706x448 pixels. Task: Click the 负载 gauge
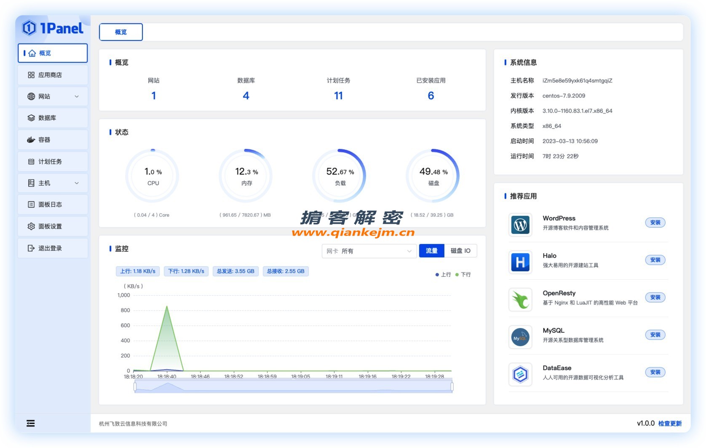click(x=340, y=176)
